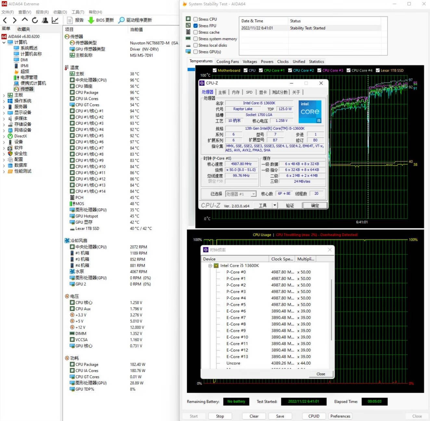
Task: Click the memory stick icon beside Stress system memory
Action: coord(188,38)
